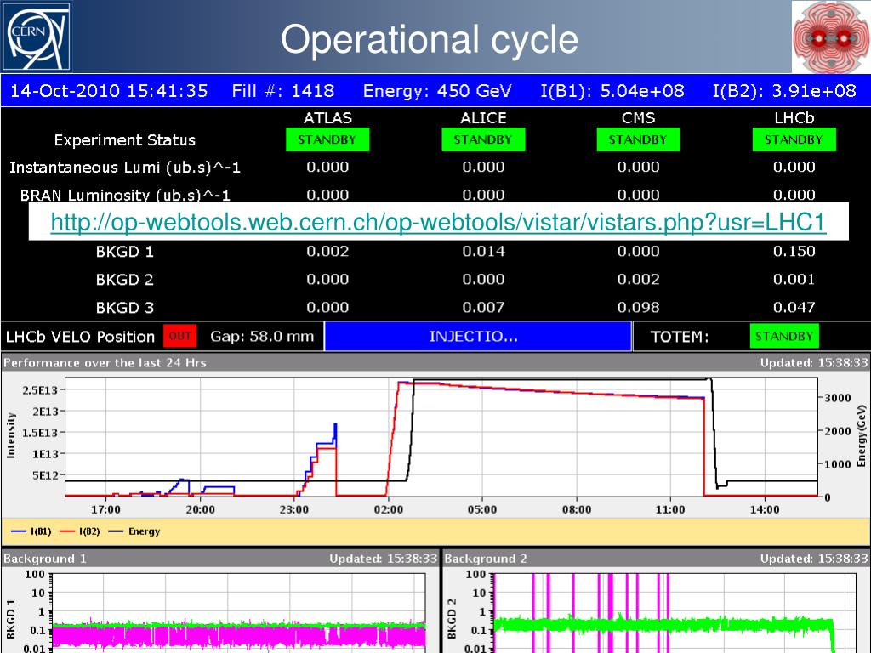Click the ATLAS STANDBY status indicator
Image resolution: width=871 pixels, height=653 pixels.
pos(327,140)
